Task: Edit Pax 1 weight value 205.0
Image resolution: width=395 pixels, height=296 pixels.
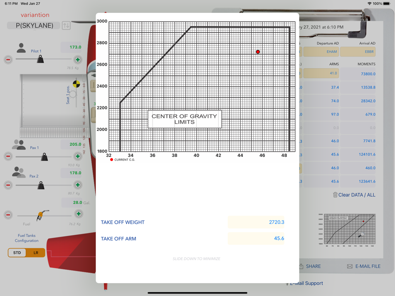Action: click(x=71, y=144)
